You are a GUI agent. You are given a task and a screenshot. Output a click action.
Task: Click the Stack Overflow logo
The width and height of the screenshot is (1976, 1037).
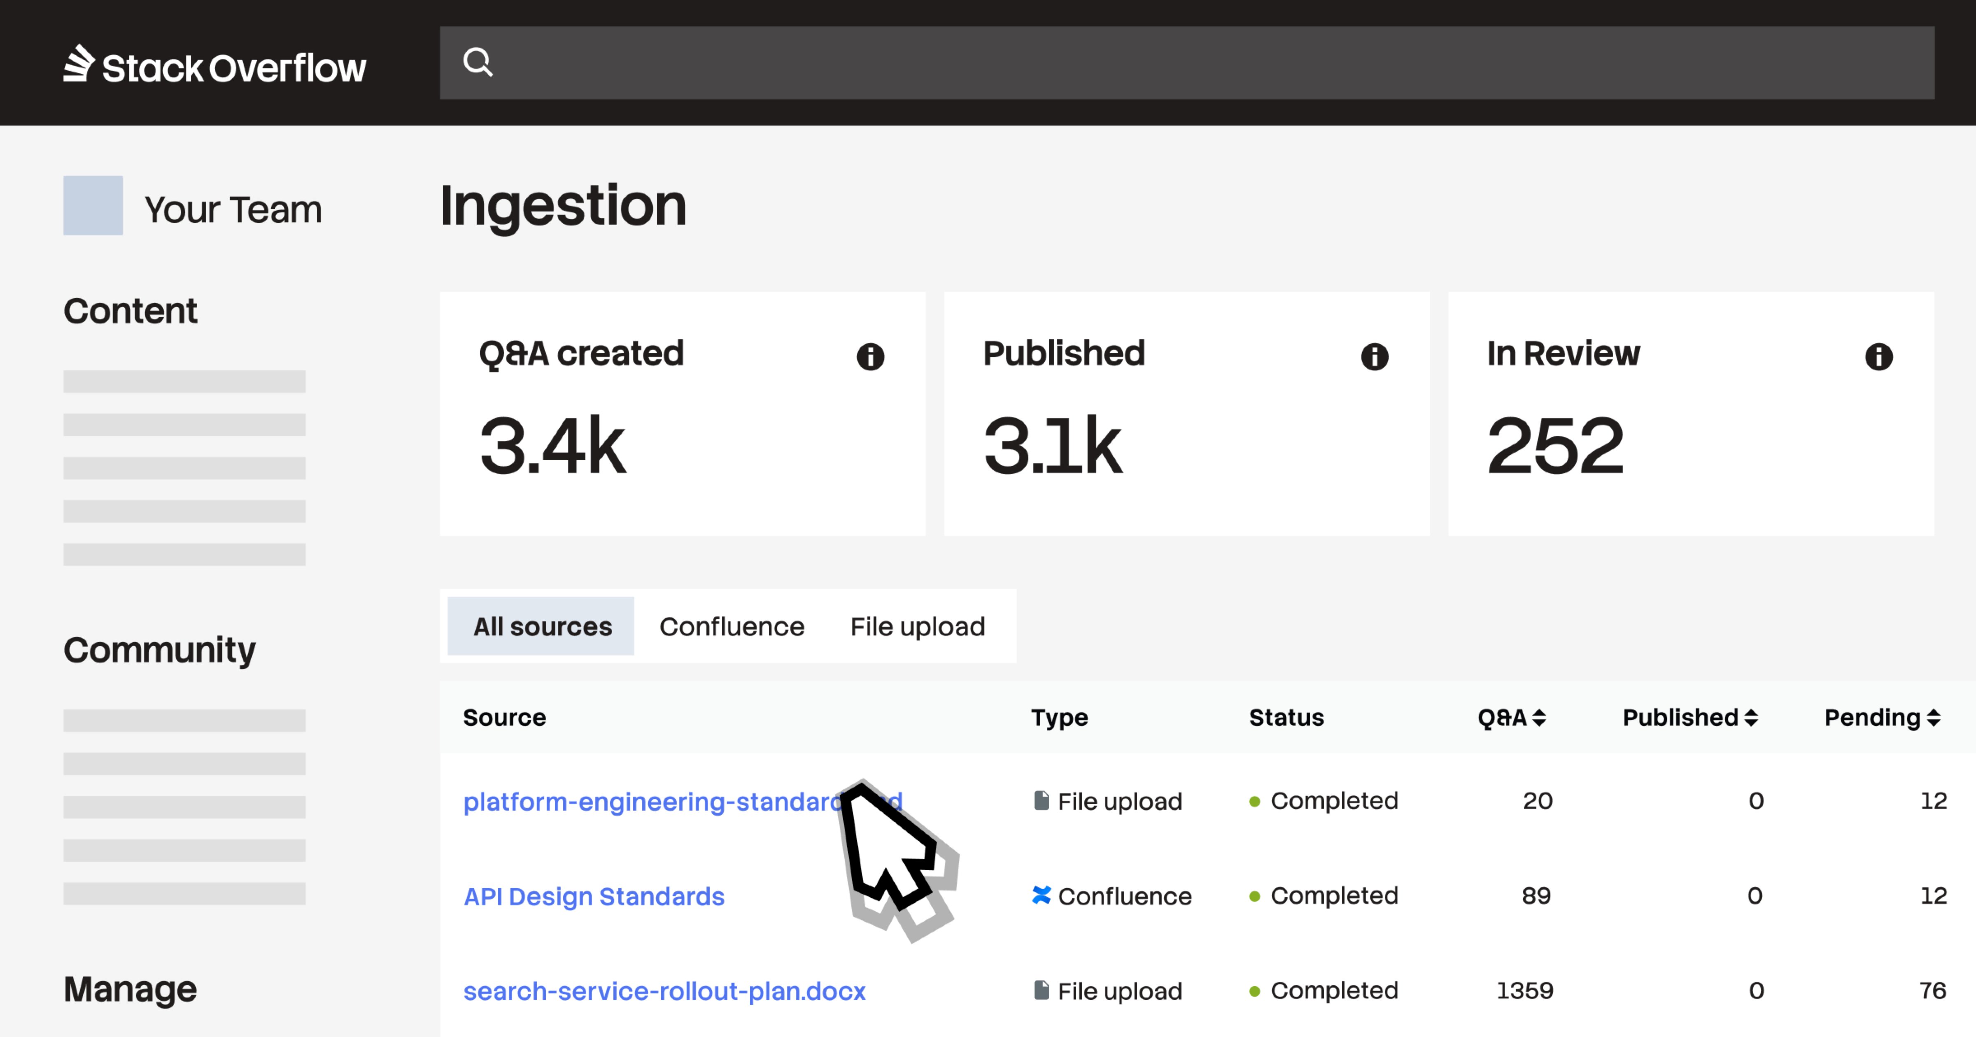point(215,65)
